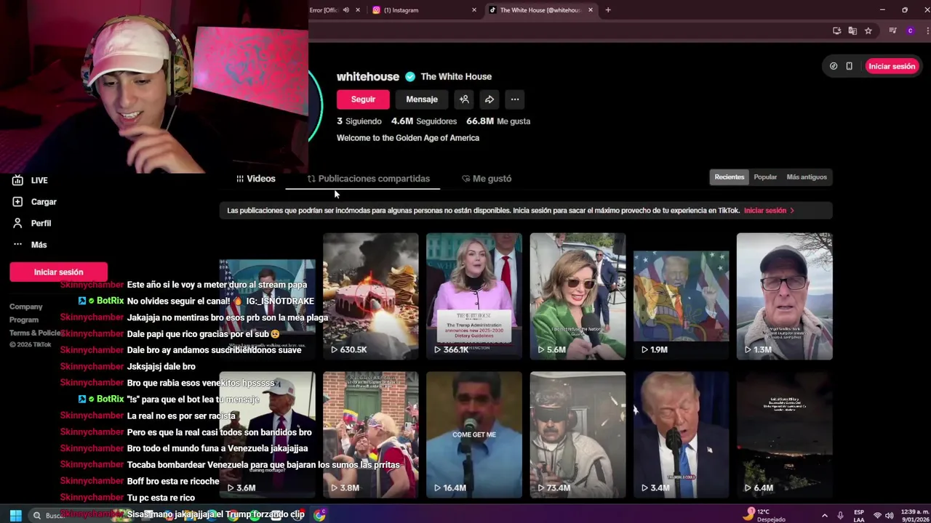Open the clock showing 12:39 a. m.
Screen dimensions: 931x523
coord(914,516)
